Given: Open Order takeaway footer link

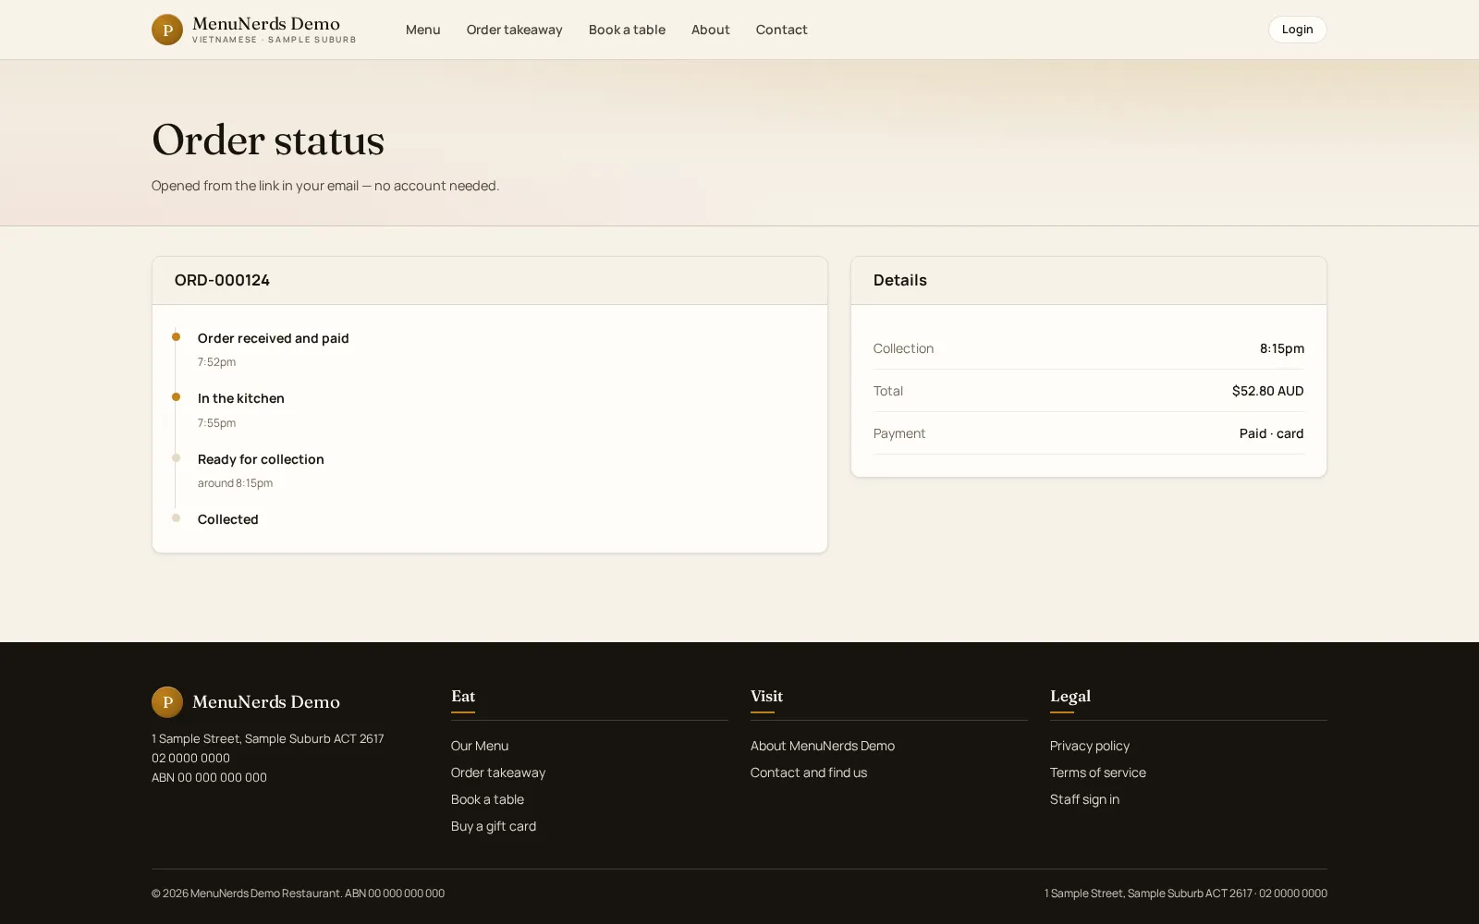Looking at the screenshot, I should [x=498, y=772].
